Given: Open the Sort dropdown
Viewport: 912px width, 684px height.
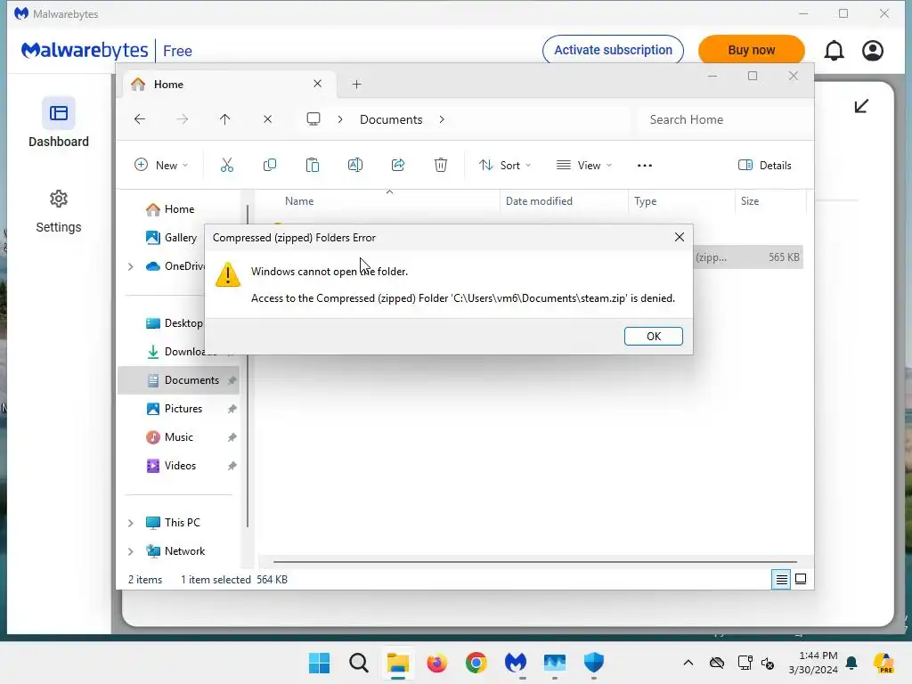Looking at the screenshot, I should [x=505, y=165].
